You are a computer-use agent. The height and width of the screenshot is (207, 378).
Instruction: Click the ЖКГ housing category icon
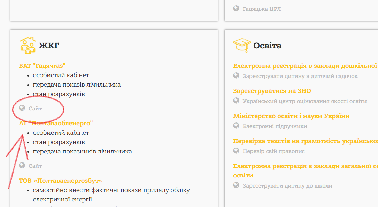click(28, 45)
